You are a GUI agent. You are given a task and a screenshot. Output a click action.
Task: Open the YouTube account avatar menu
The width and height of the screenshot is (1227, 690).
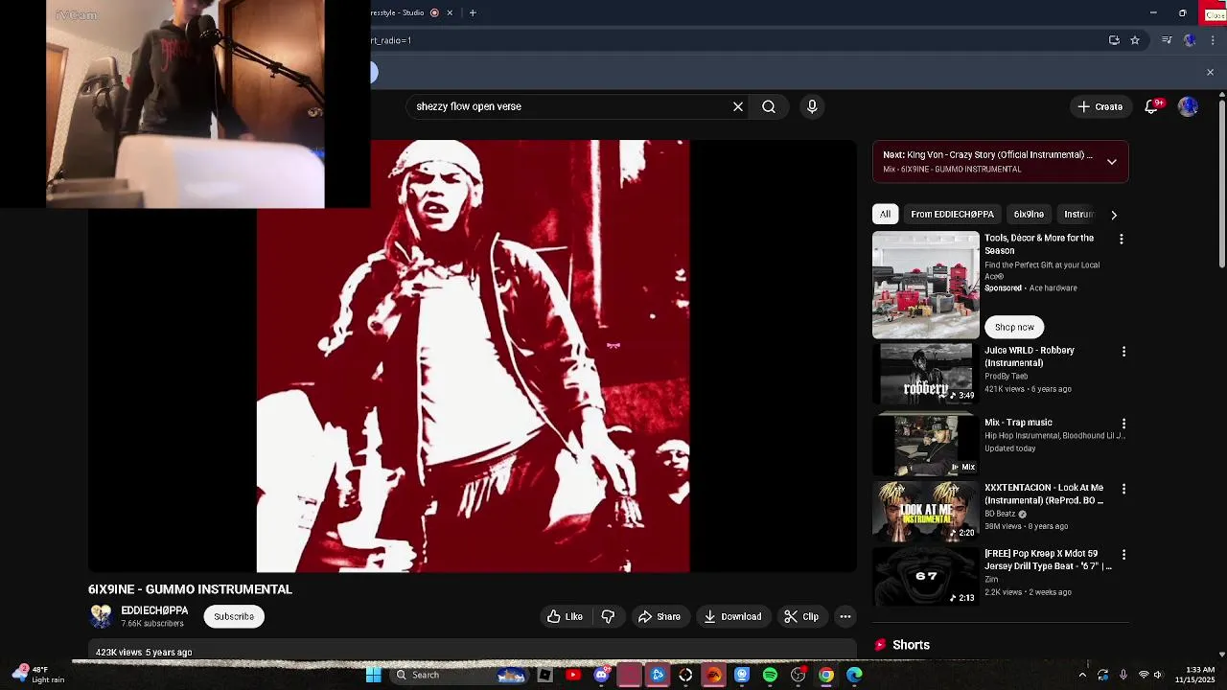click(1189, 106)
